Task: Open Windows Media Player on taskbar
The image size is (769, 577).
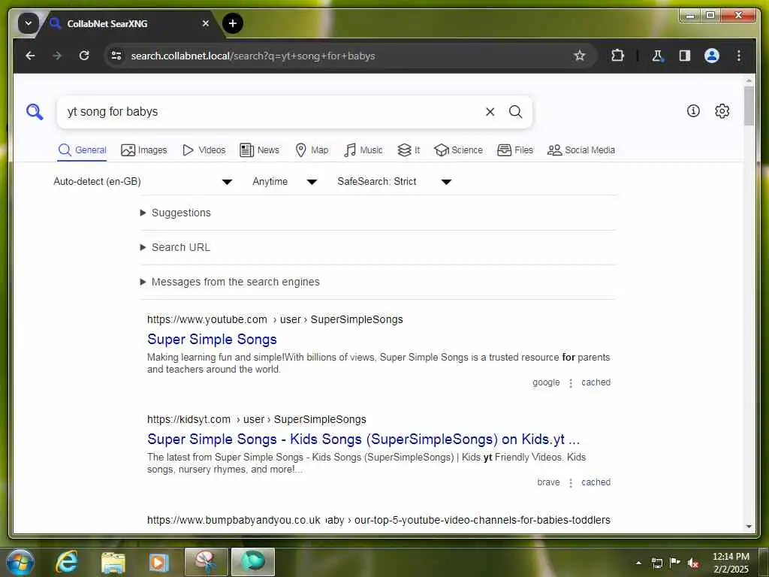Action: click(x=158, y=562)
